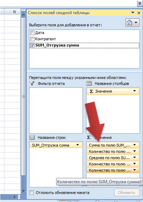This screenshot has width=143, height=202.
Task: Check the Дата field checkbox
Action: (32, 33)
